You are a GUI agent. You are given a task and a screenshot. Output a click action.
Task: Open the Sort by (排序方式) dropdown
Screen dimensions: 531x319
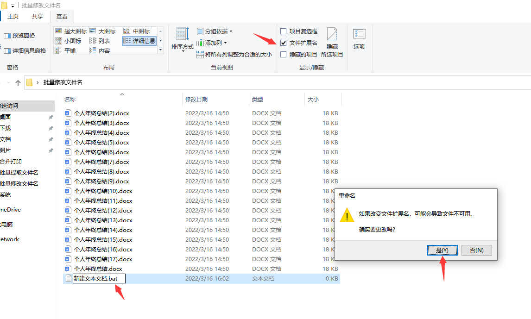182,40
